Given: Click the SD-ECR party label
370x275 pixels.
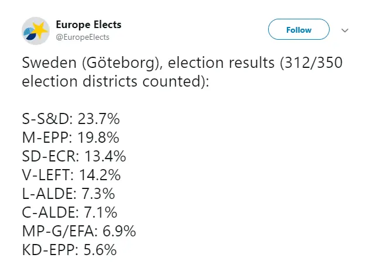Looking at the screenshot, I should click(x=50, y=157).
